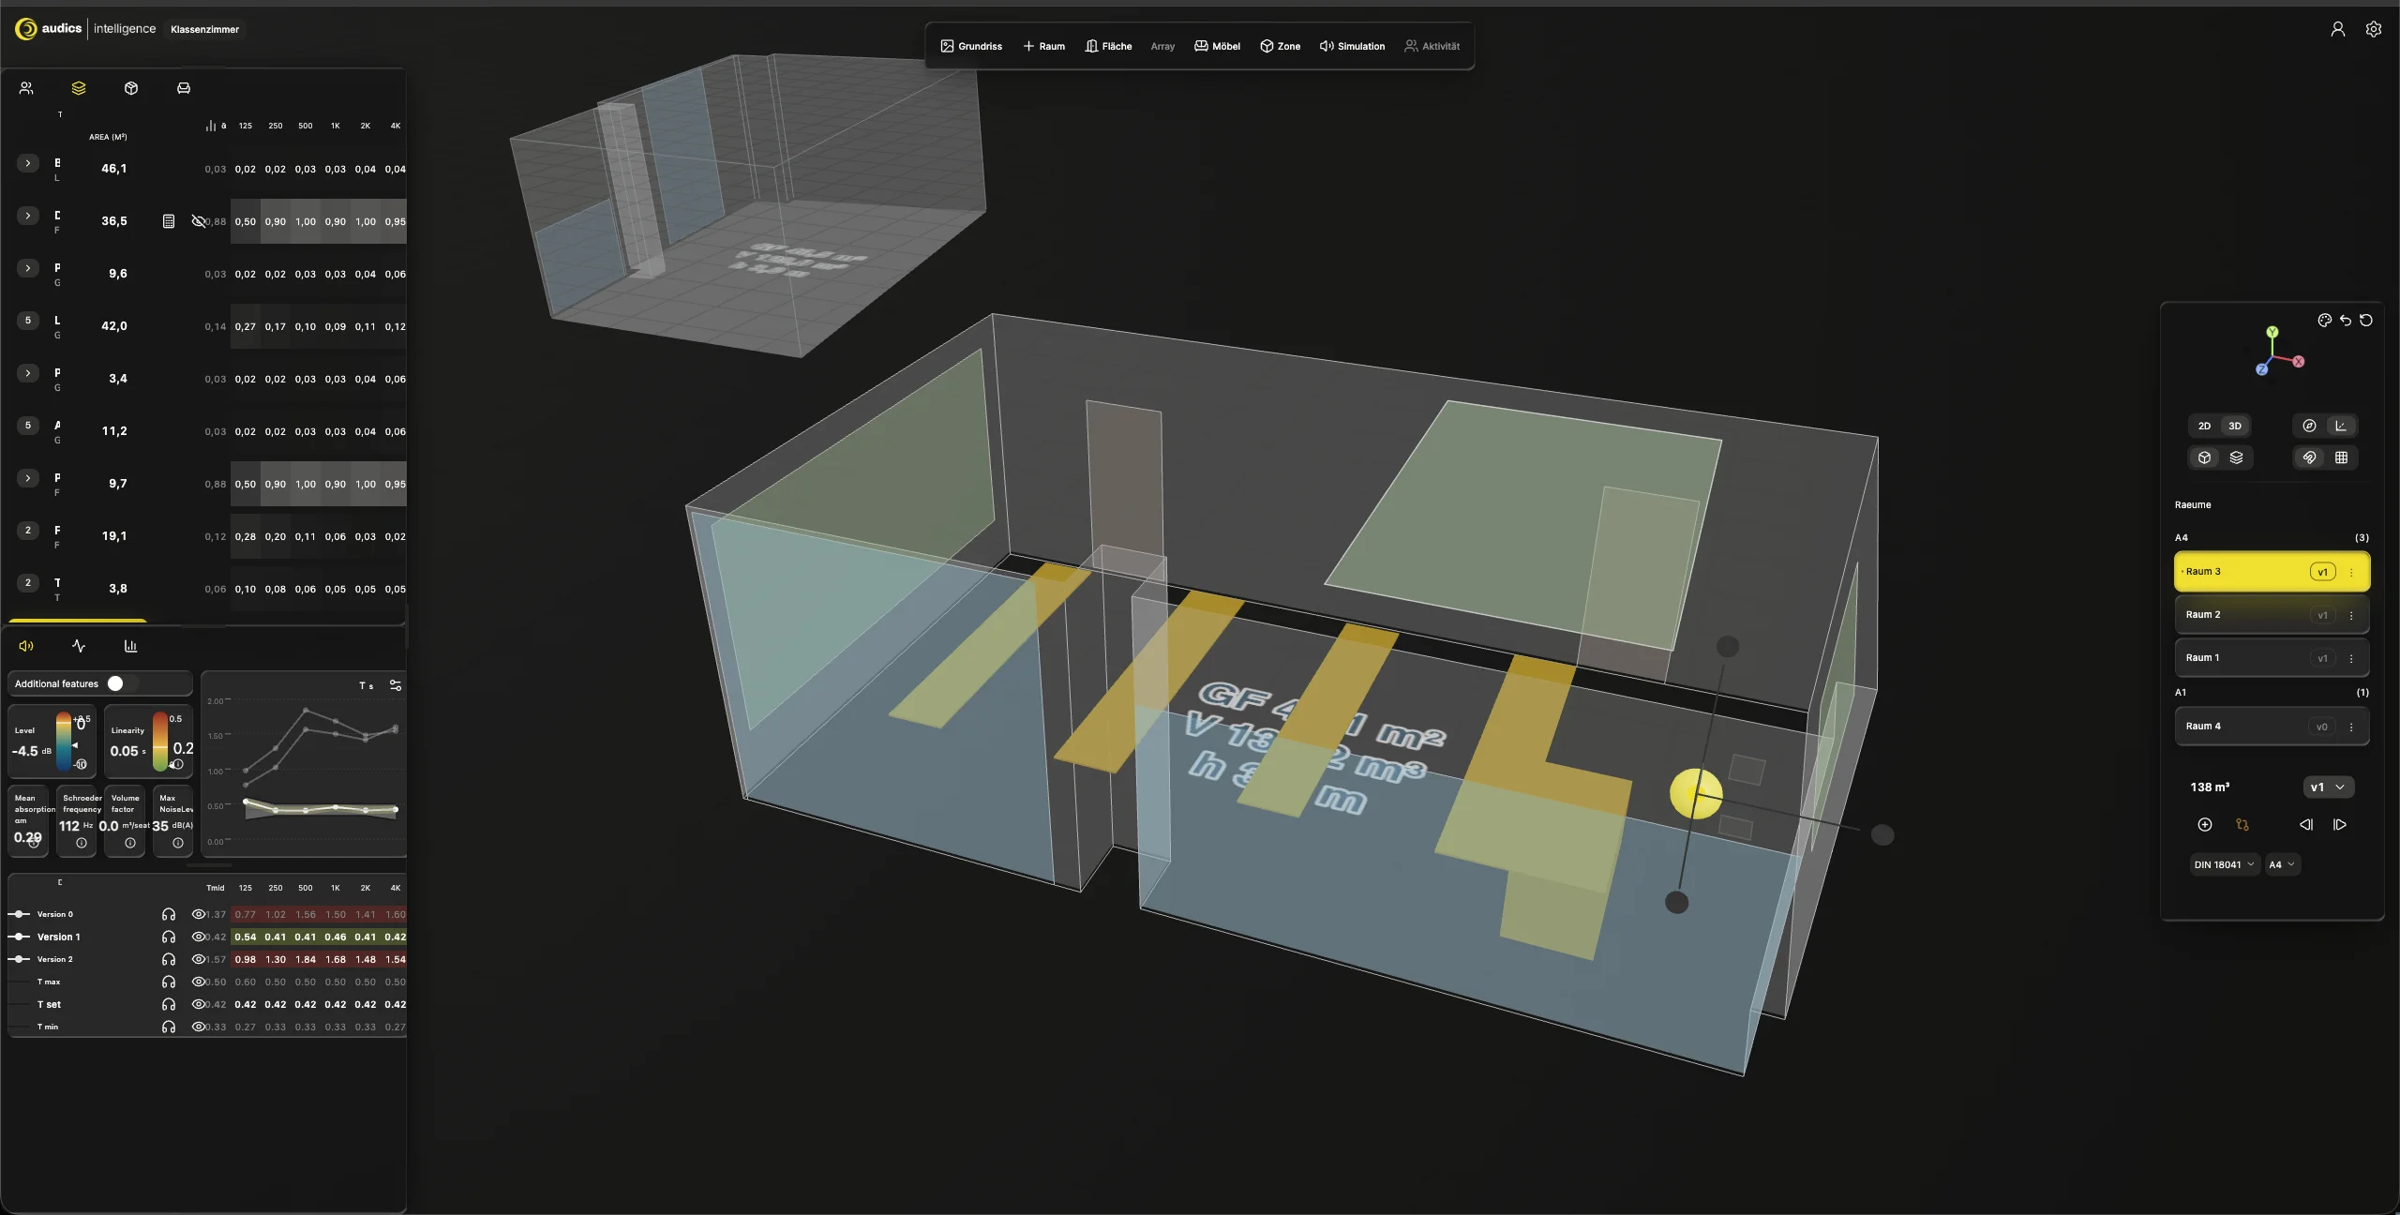2400x1215 pixels.
Task: Open the color palette icon in view panel
Action: (x=2324, y=321)
